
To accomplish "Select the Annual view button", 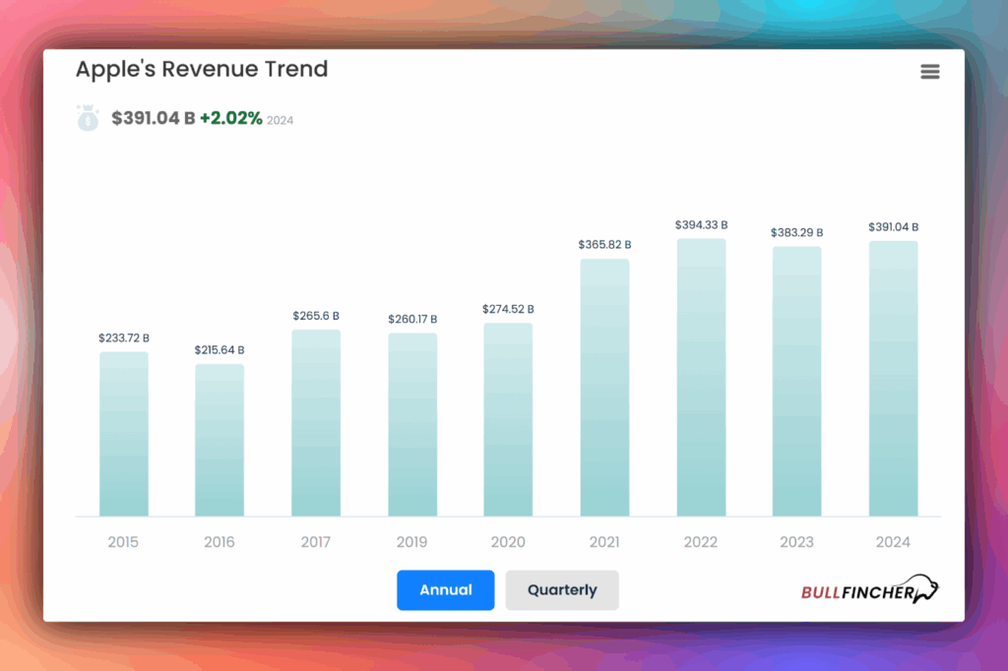I will click(x=445, y=590).
